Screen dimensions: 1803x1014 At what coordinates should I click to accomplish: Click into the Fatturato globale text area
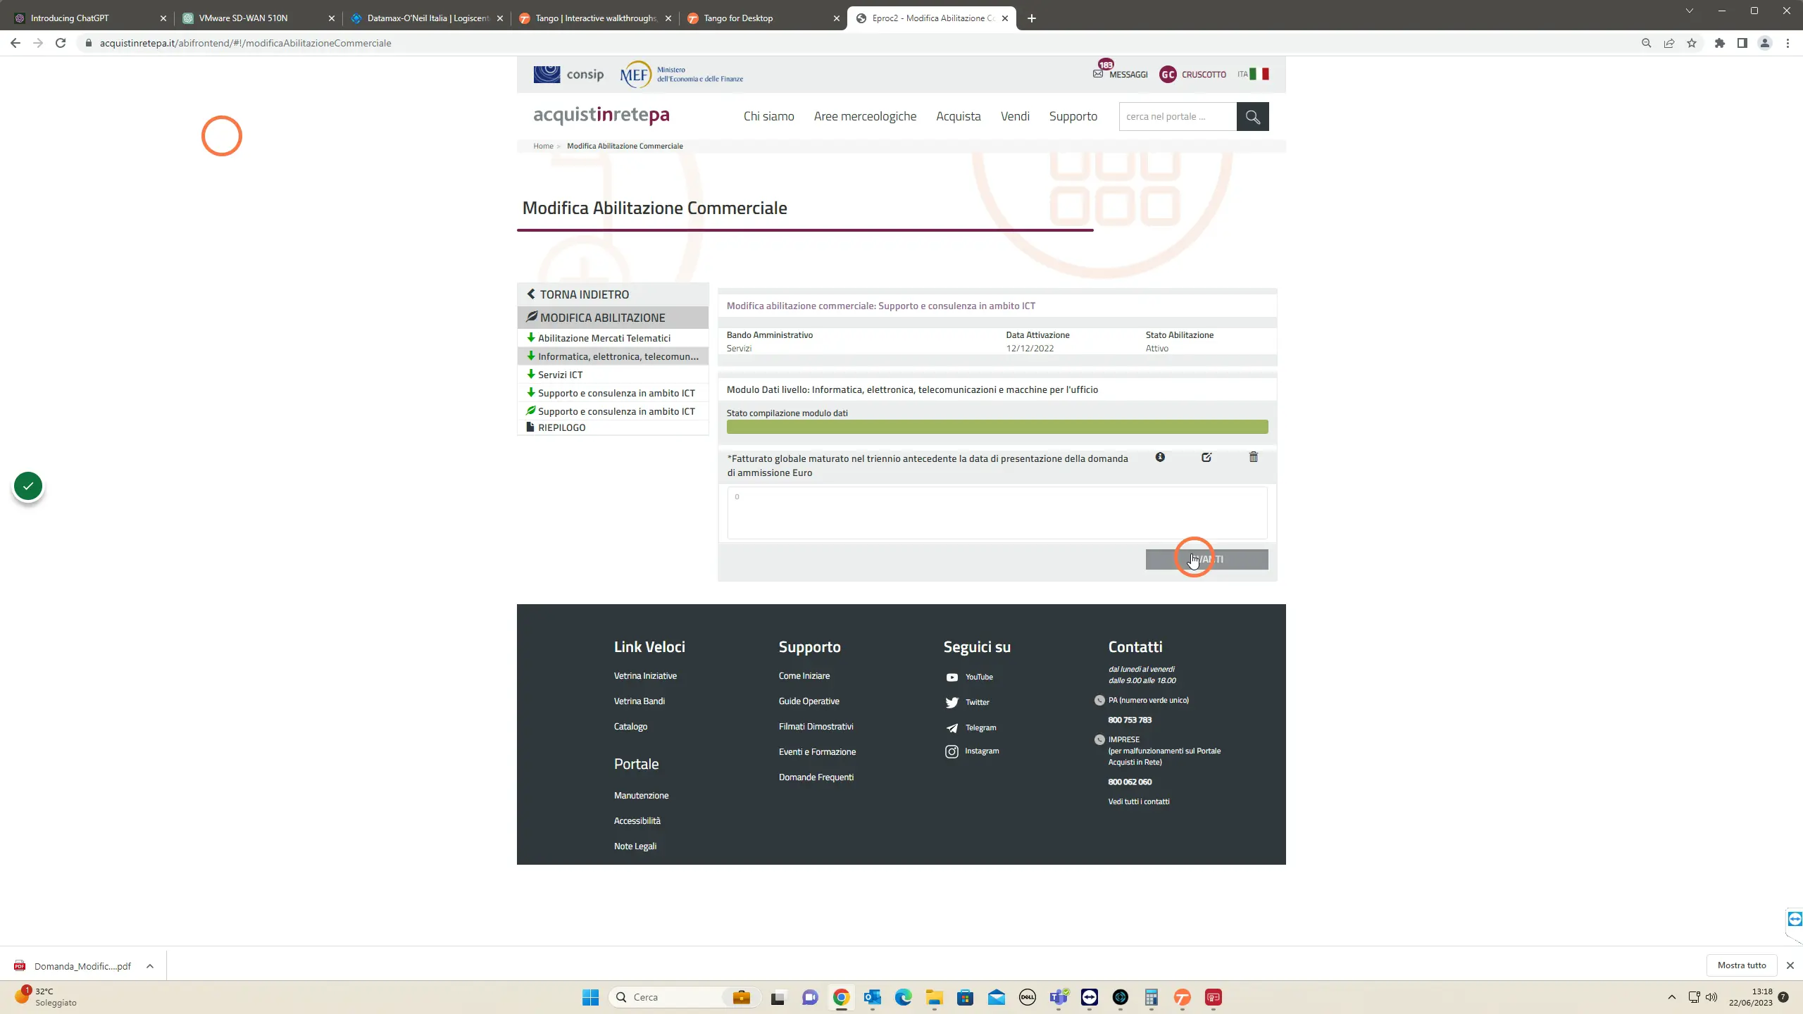pyautogui.click(x=997, y=513)
